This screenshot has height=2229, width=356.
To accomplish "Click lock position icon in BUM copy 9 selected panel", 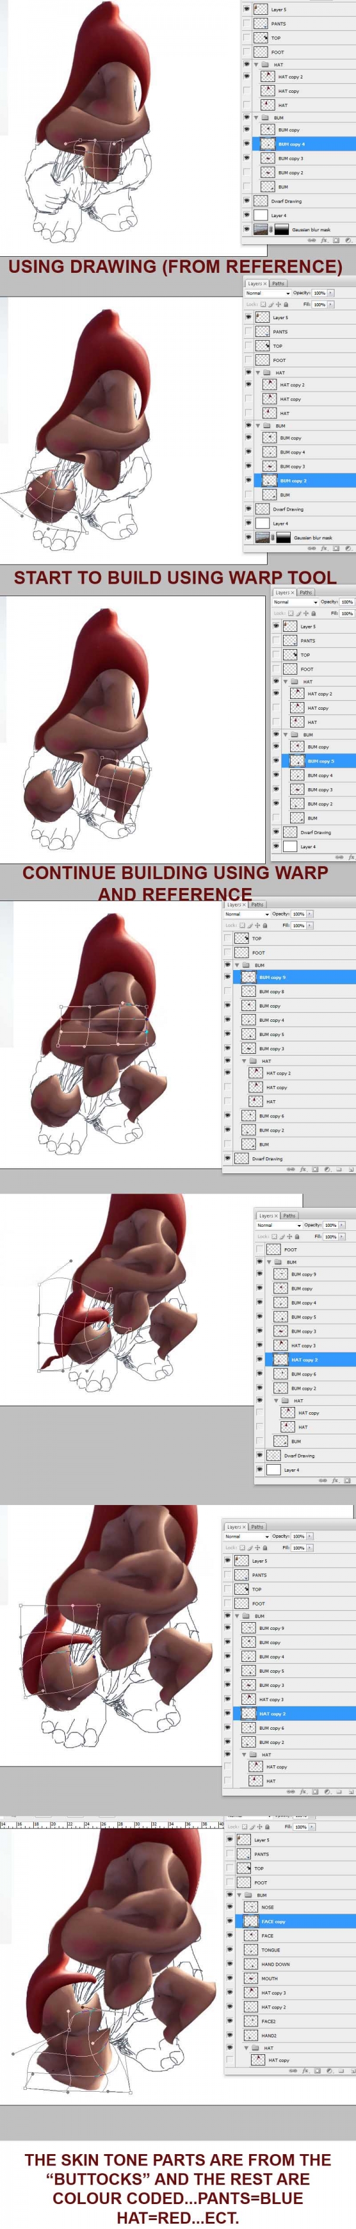I will pyautogui.click(x=258, y=926).
